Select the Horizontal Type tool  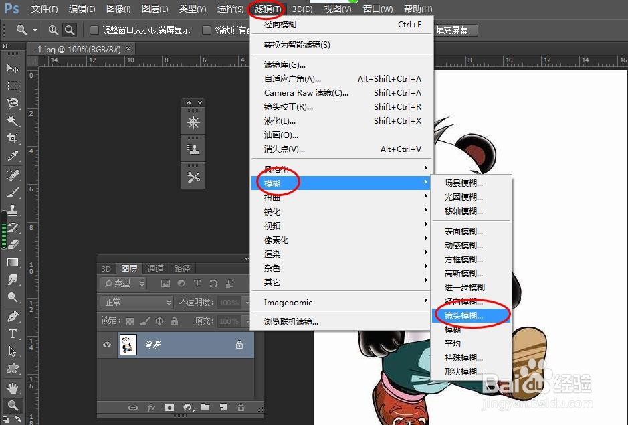(x=13, y=334)
